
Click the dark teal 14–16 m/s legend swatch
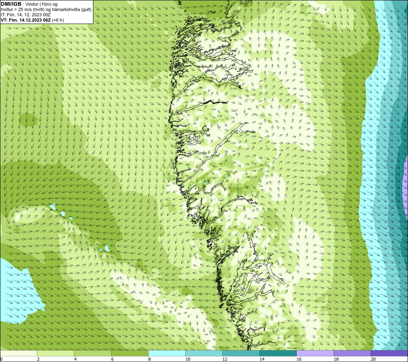(278, 353)
